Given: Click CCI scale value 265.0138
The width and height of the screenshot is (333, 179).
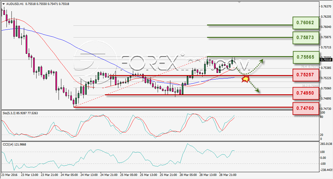Looking at the screenshot, I should click(x=326, y=144).
